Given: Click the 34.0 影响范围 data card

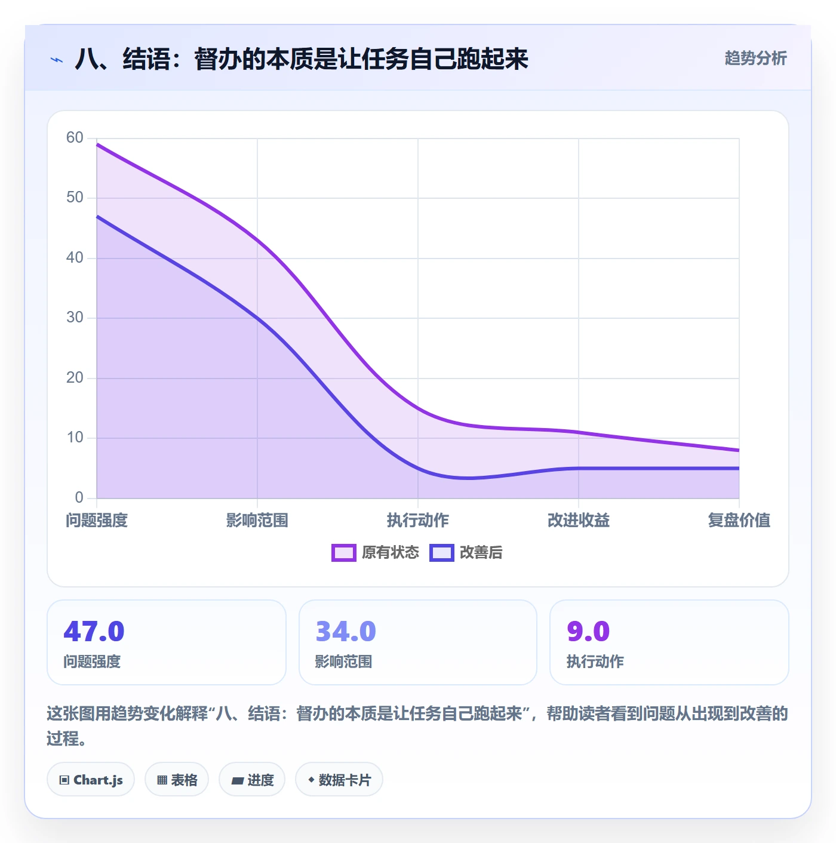Looking at the screenshot, I should (418, 642).
